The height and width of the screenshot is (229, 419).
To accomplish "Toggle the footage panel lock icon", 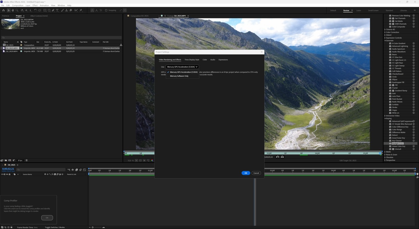I will point(165,16).
